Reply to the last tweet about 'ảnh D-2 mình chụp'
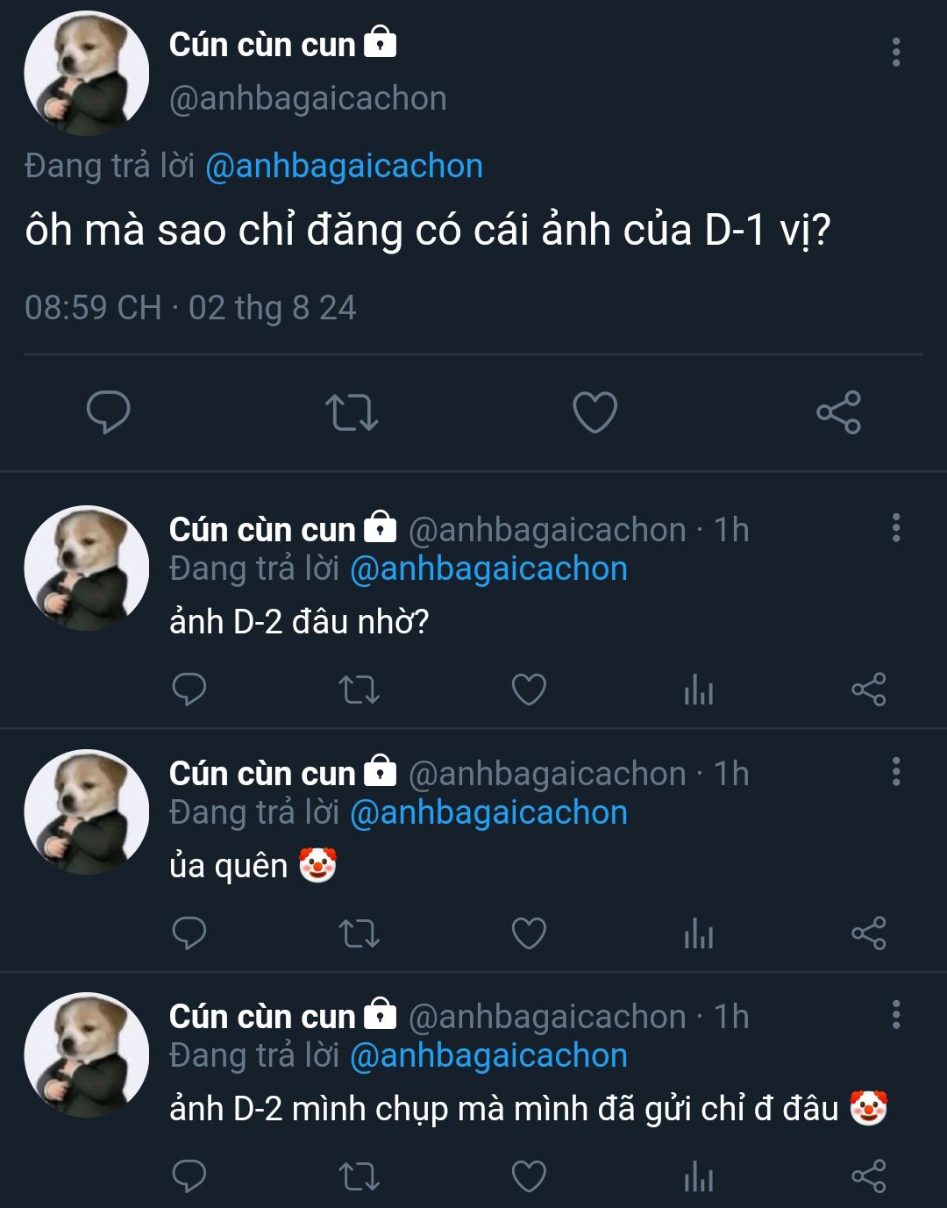The height and width of the screenshot is (1208, 947). [189, 1176]
